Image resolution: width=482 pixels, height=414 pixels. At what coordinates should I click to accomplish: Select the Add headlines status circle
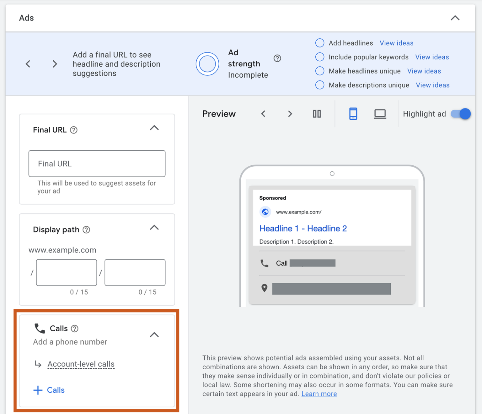click(319, 43)
